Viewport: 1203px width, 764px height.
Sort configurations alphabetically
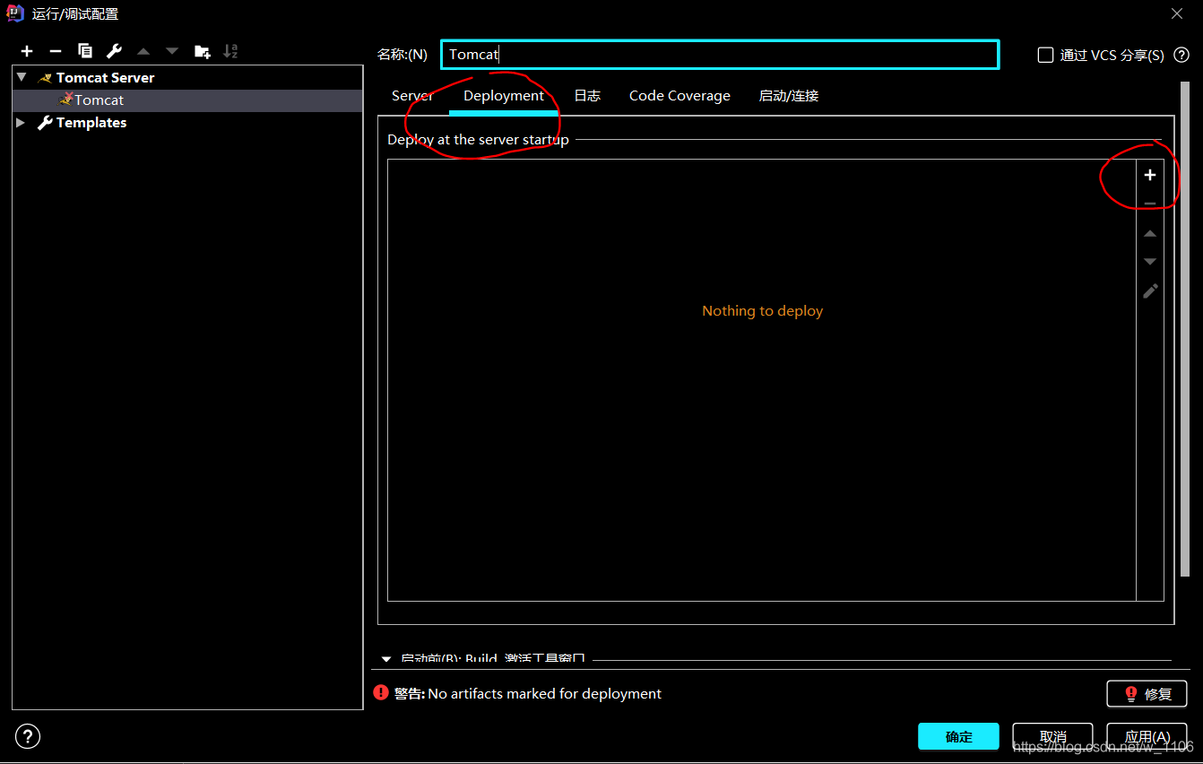(x=230, y=51)
